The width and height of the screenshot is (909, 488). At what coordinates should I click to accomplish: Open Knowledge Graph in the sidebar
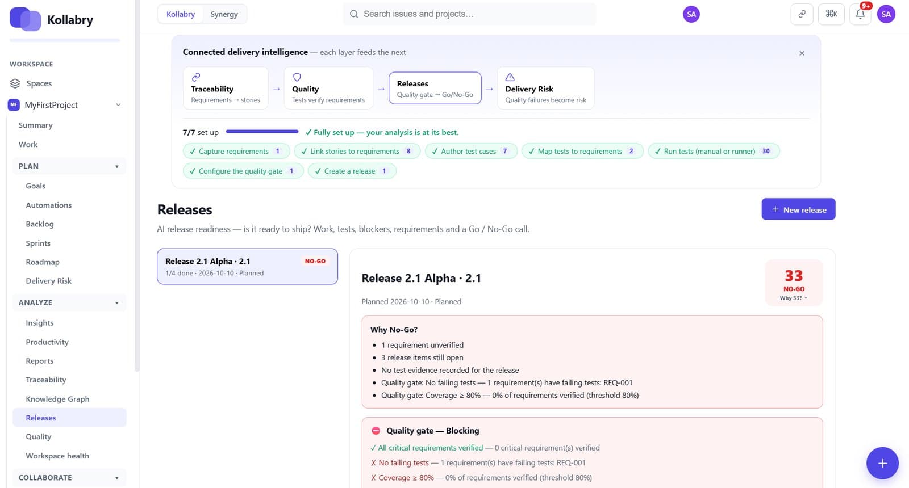pyautogui.click(x=57, y=399)
